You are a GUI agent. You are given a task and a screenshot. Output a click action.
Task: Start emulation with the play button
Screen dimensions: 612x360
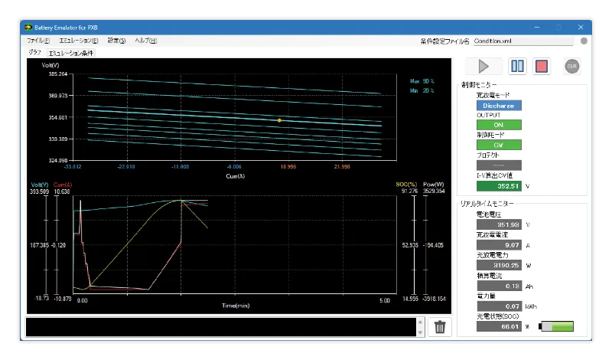point(483,66)
